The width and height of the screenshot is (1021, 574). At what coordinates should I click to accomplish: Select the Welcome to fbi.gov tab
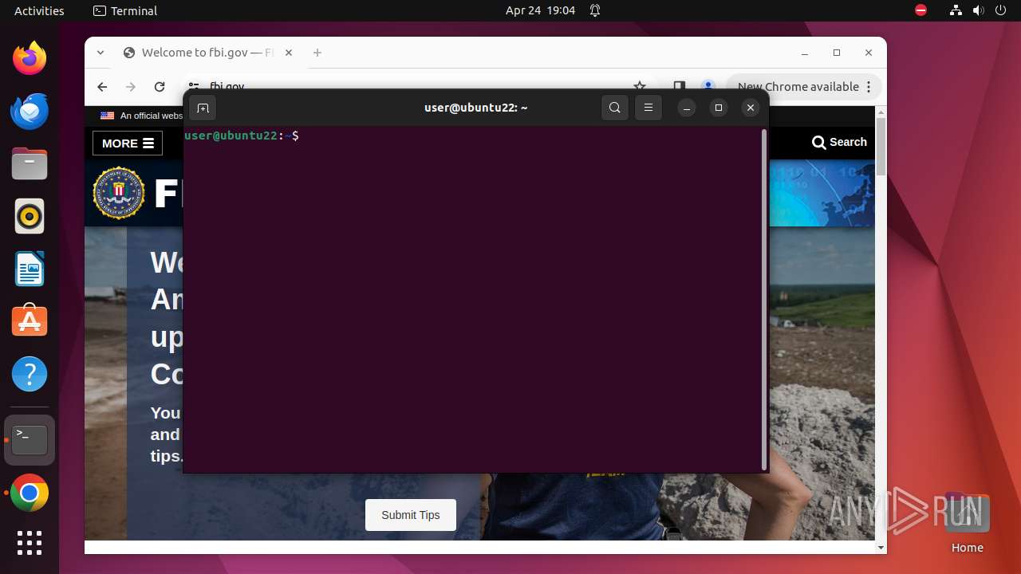(x=209, y=53)
